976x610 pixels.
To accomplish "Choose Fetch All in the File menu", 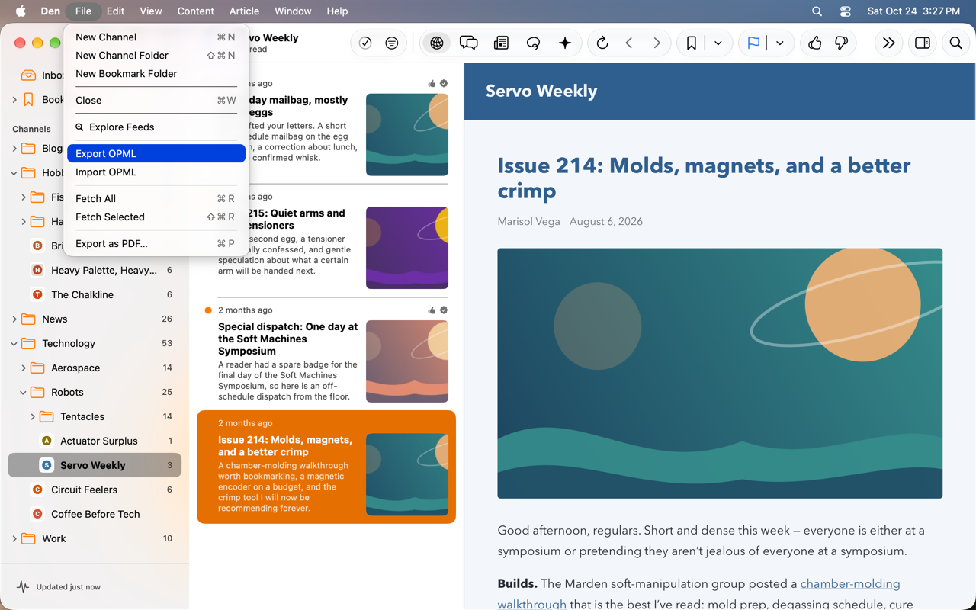I will 156,198.
